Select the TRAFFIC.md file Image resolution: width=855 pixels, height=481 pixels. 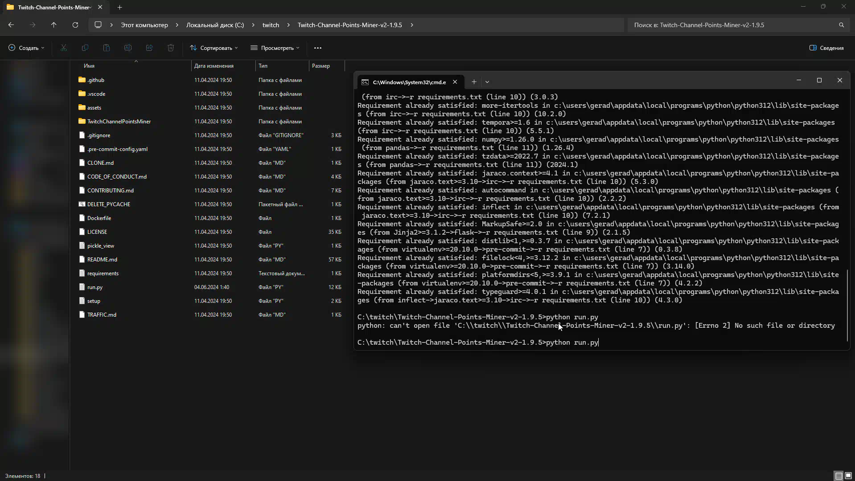102,314
